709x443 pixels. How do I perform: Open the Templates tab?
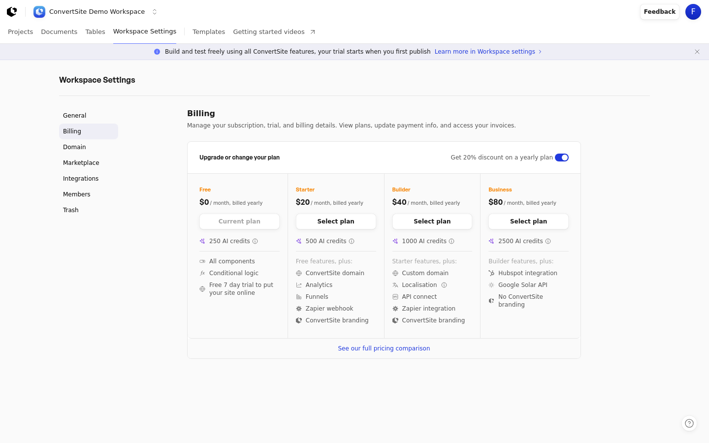209,32
